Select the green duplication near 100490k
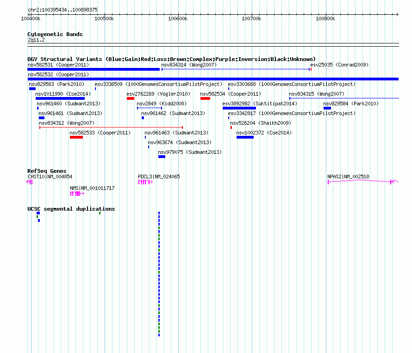 pos(100,213)
